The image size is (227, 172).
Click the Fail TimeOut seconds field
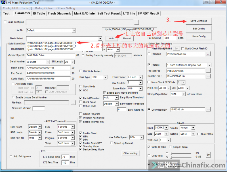170,38
